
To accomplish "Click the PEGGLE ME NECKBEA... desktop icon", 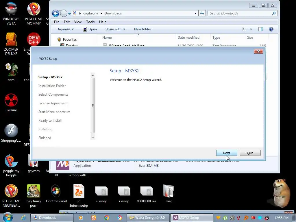I will [x=11, y=196].
